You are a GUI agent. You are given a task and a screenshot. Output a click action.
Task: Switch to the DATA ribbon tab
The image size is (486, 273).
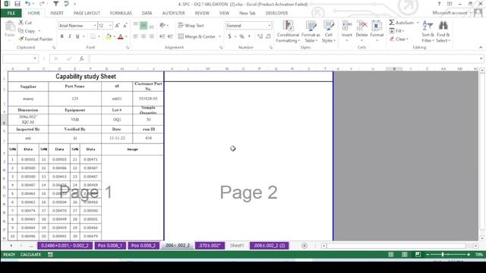[147, 13]
